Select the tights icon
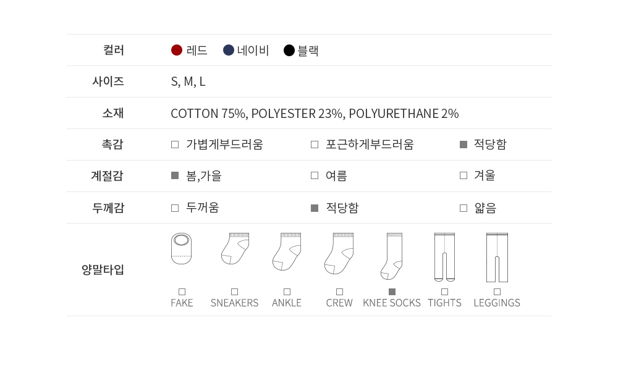Screen dimensions: 618x365 pos(444,257)
